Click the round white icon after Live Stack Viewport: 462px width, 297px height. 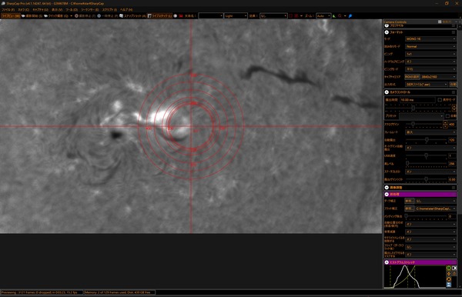[x=176, y=16]
